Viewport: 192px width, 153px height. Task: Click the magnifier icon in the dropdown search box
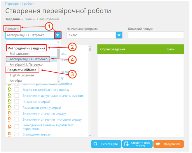(58, 42)
